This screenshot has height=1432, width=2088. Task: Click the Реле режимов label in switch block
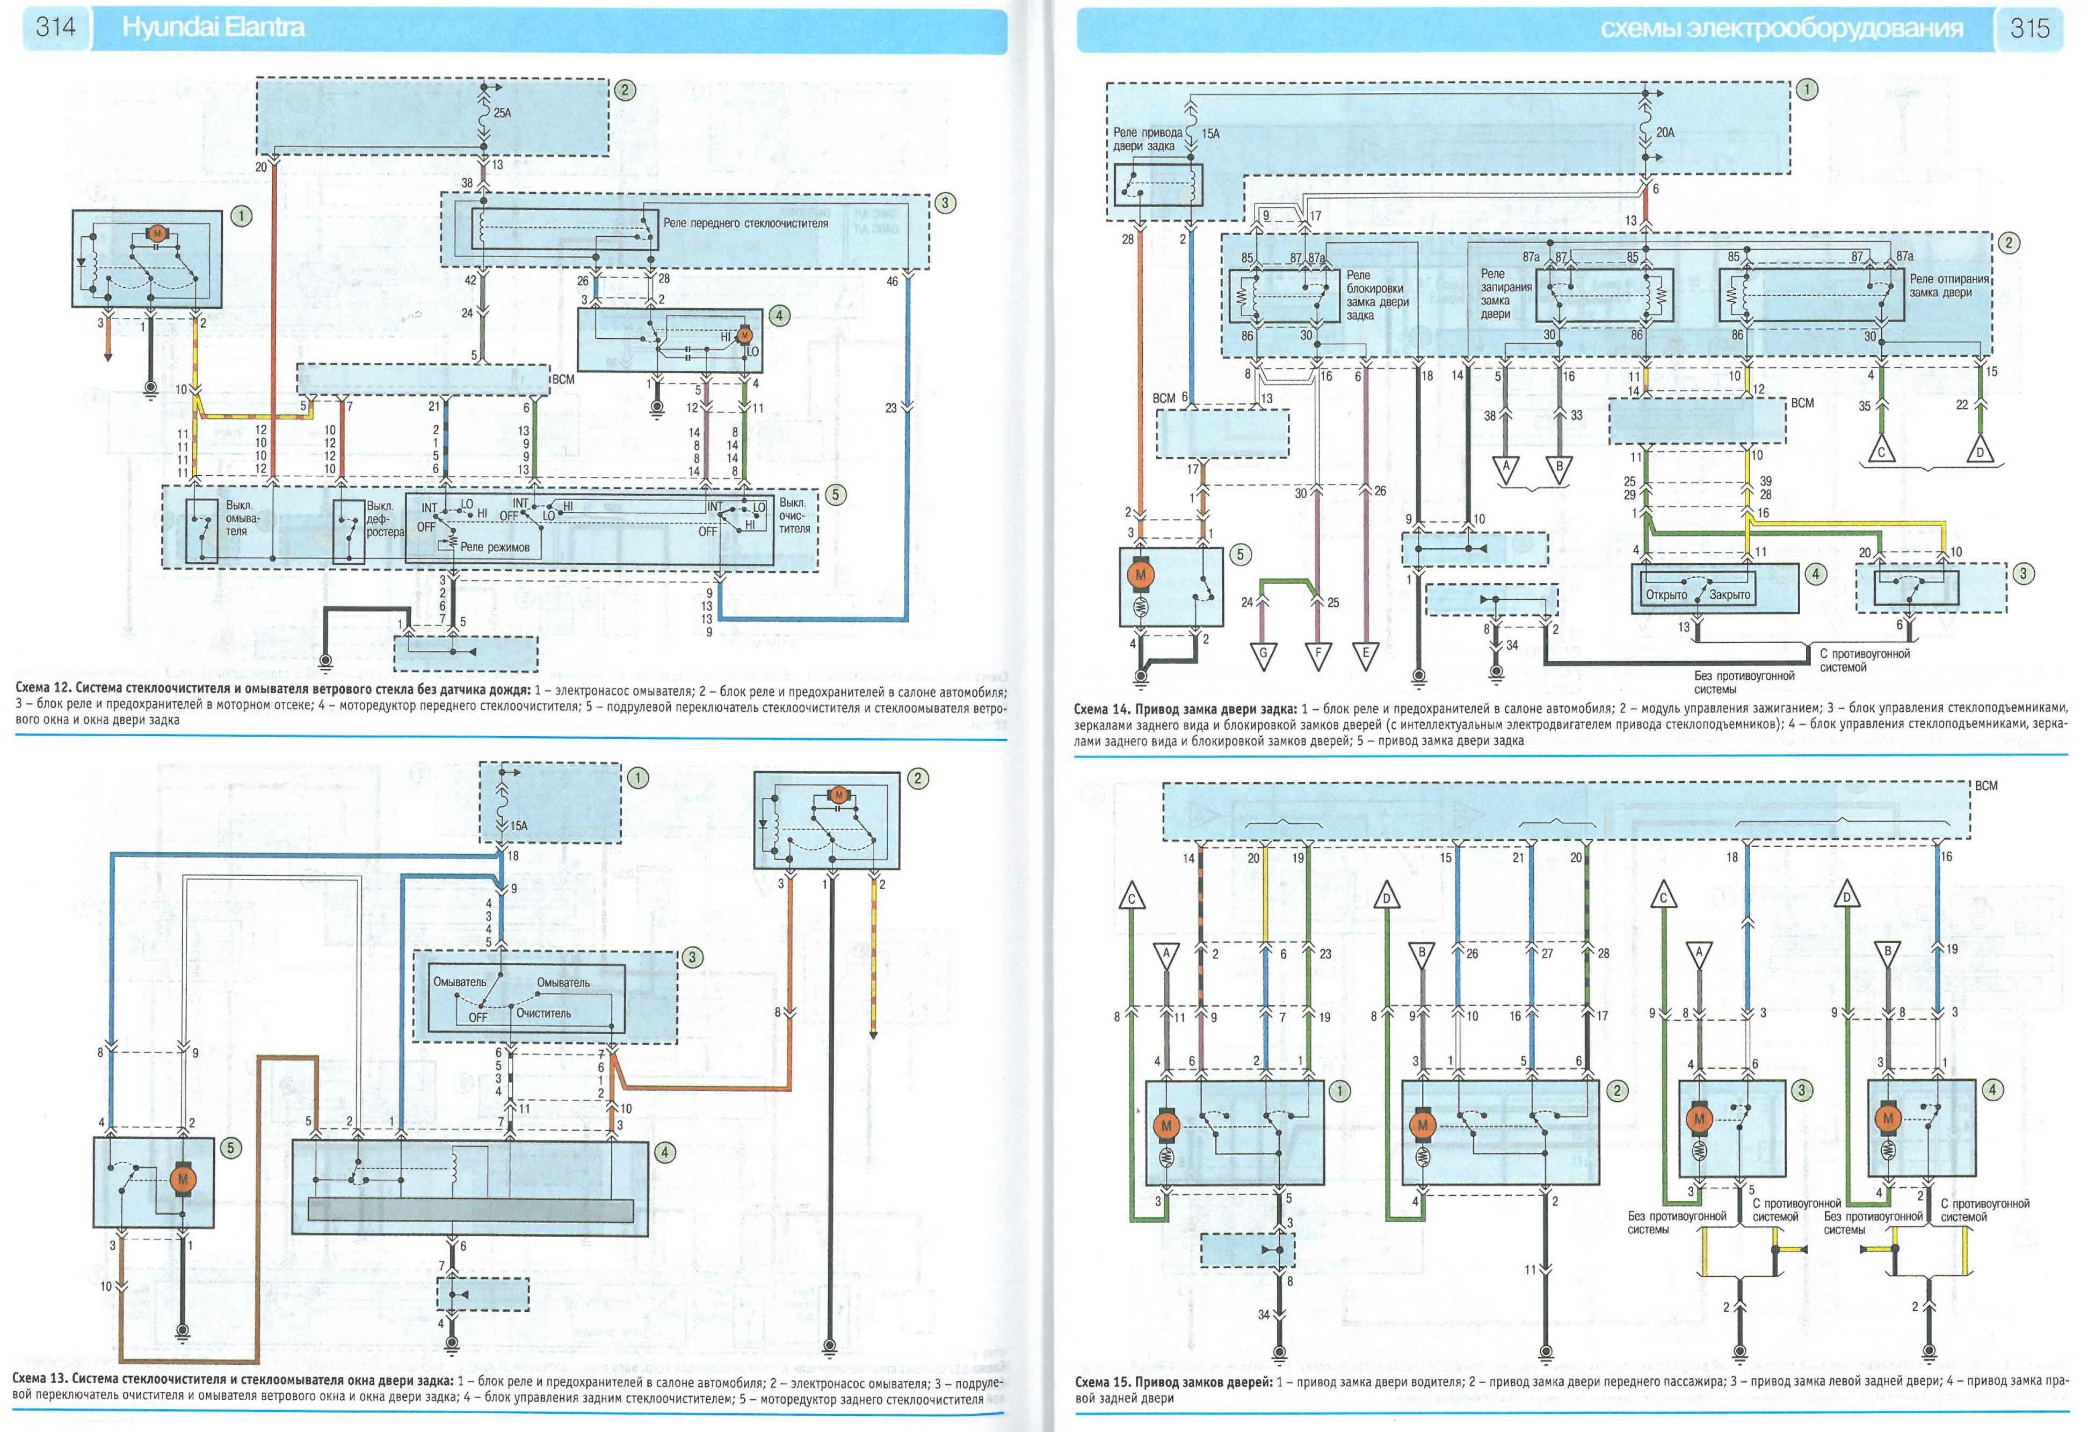494,547
